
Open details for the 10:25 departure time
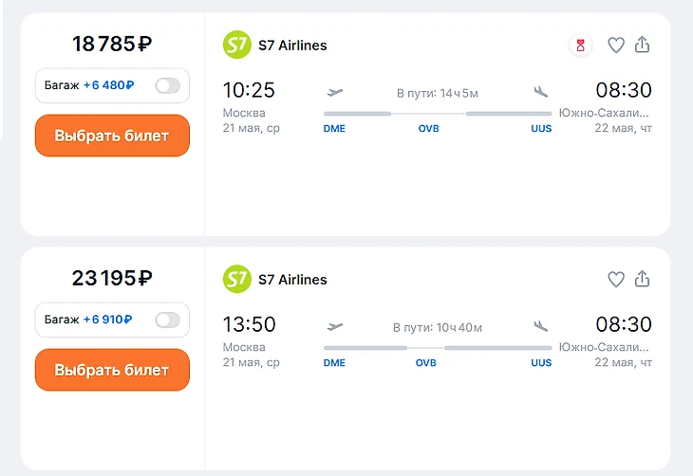click(249, 90)
